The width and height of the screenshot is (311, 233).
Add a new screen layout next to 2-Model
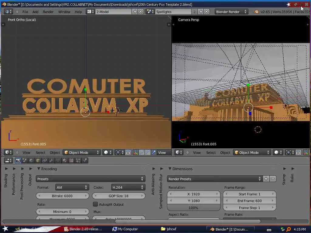(x=135, y=12)
